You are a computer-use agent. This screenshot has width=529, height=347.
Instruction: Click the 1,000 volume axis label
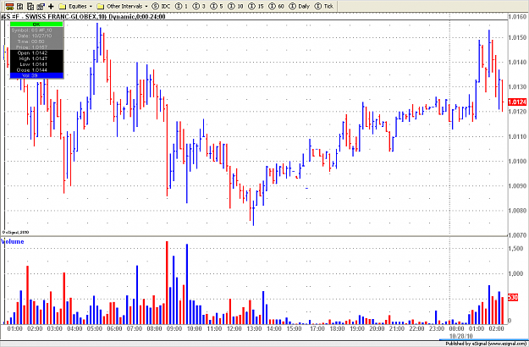coord(515,273)
